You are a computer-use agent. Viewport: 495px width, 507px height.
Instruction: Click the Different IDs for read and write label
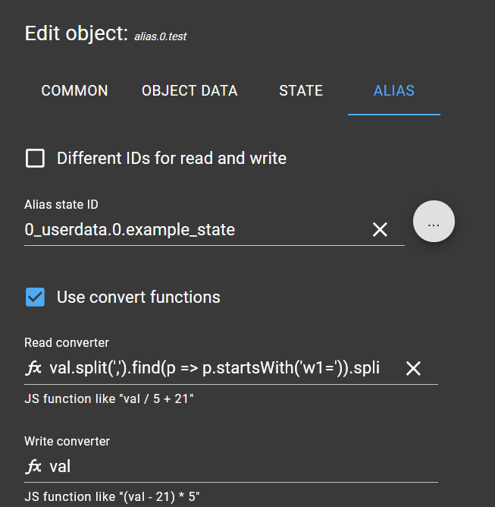tap(171, 159)
